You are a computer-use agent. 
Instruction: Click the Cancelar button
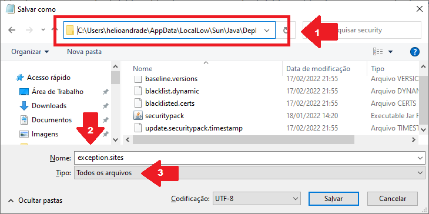(393, 198)
